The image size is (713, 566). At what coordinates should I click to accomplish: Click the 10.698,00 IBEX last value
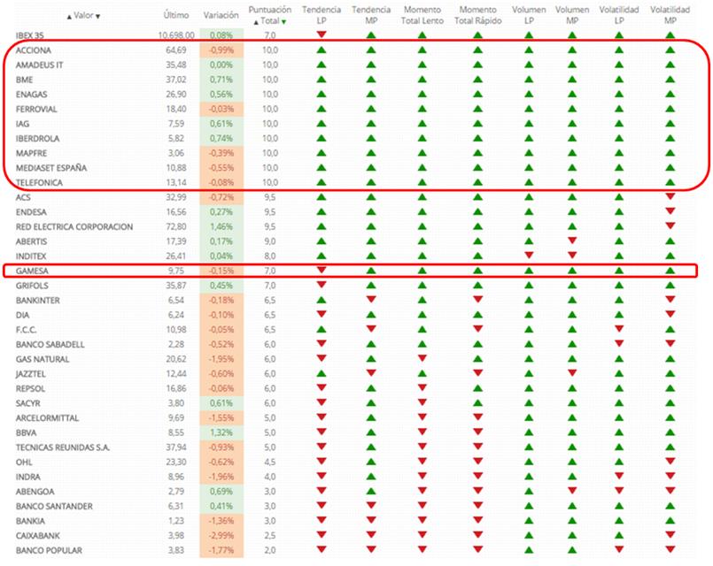pos(176,35)
